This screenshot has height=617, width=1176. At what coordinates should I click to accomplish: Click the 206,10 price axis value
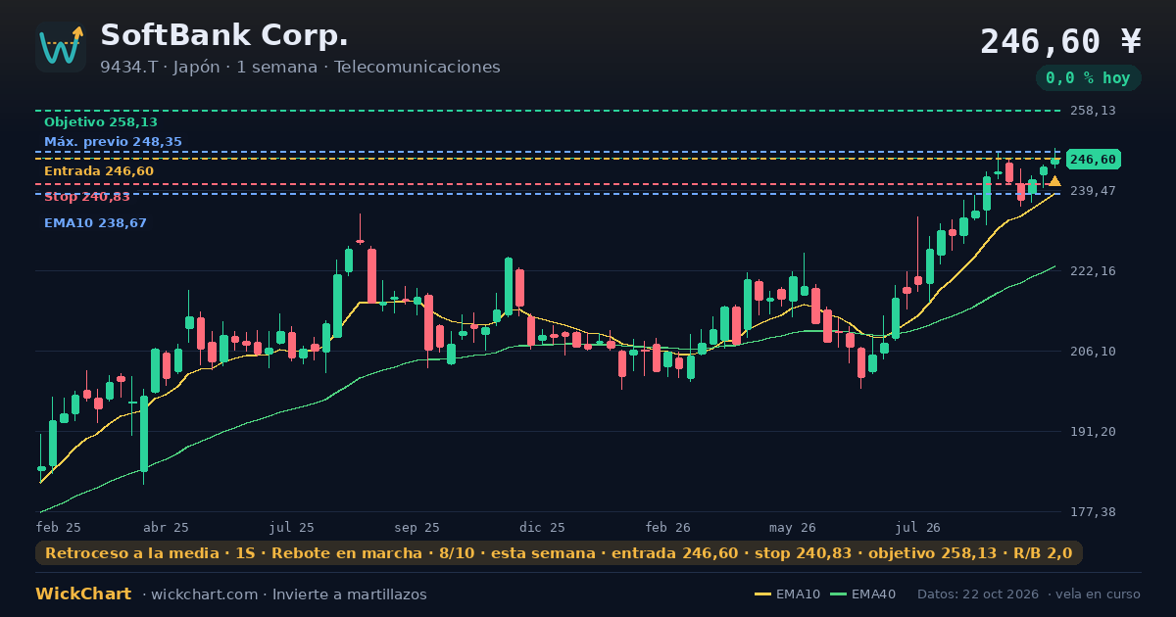click(1094, 351)
